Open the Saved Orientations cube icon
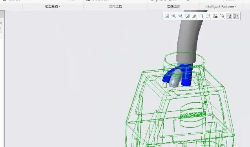 tap(202, 16)
